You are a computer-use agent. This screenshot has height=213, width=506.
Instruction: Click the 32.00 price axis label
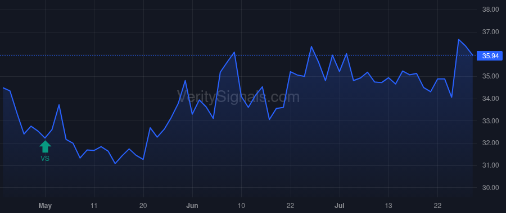click(x=490, y=143)
